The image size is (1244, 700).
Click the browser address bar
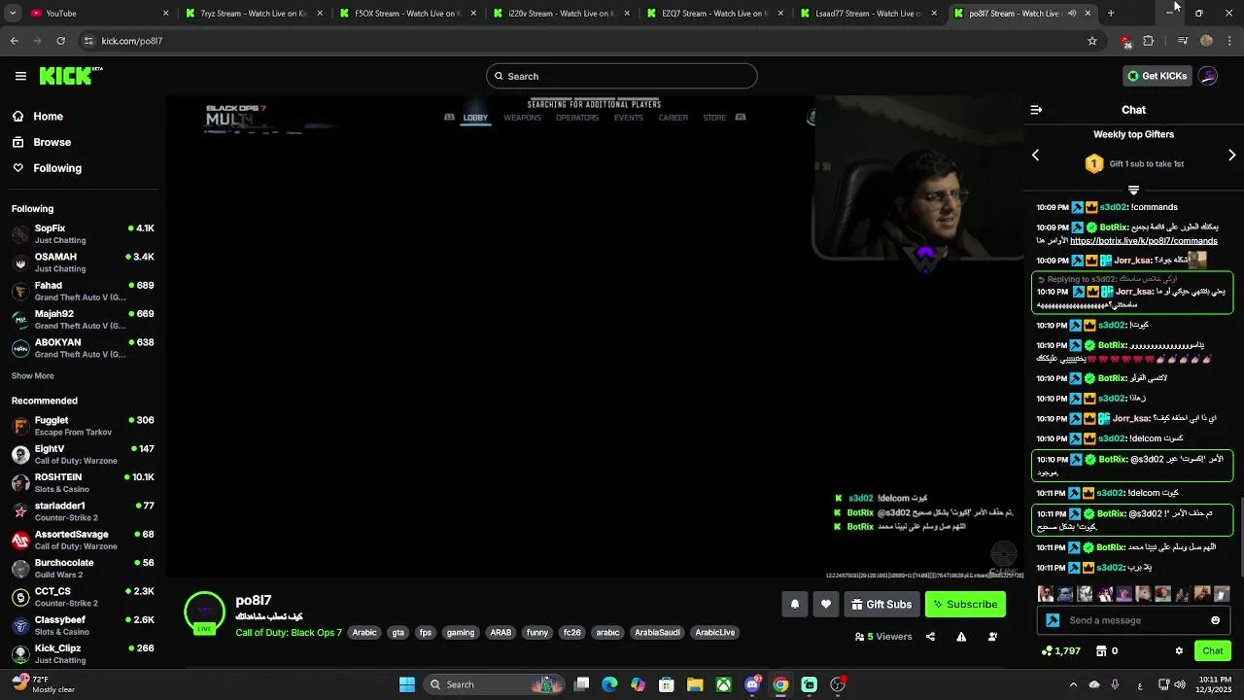583,41
